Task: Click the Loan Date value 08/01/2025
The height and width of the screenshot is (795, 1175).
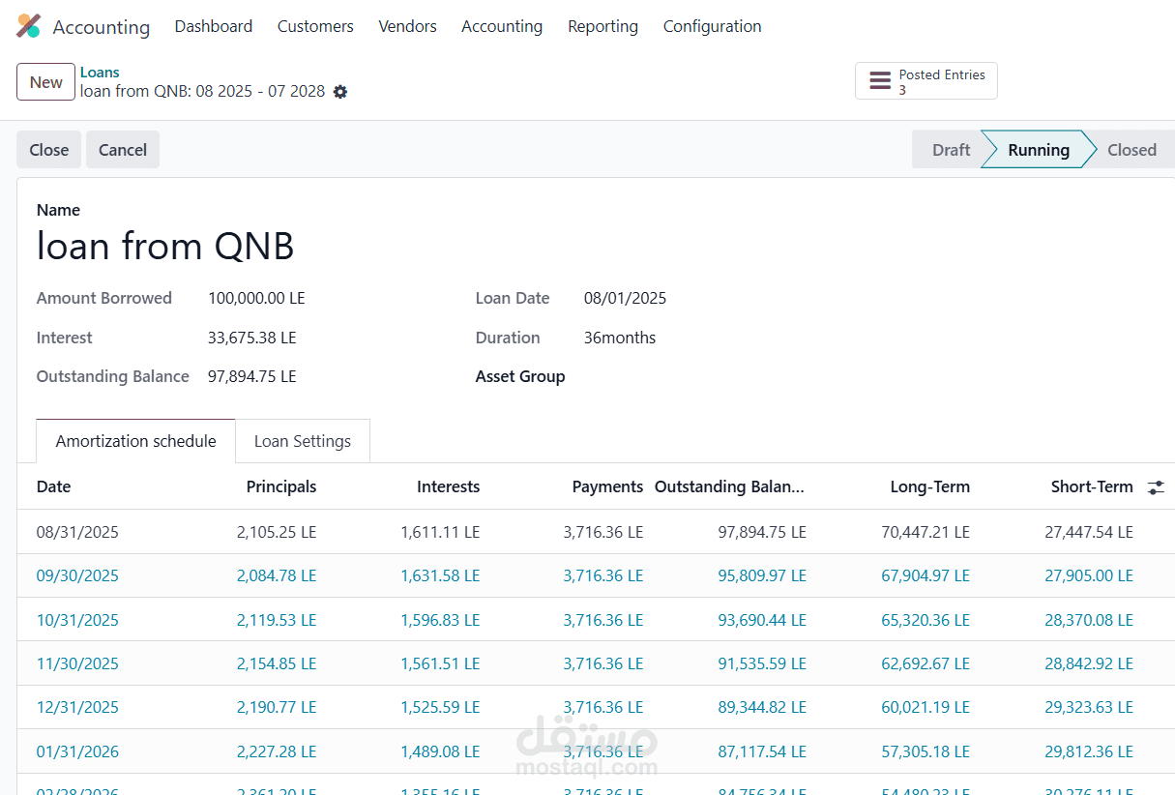Action: click(625, 298)
